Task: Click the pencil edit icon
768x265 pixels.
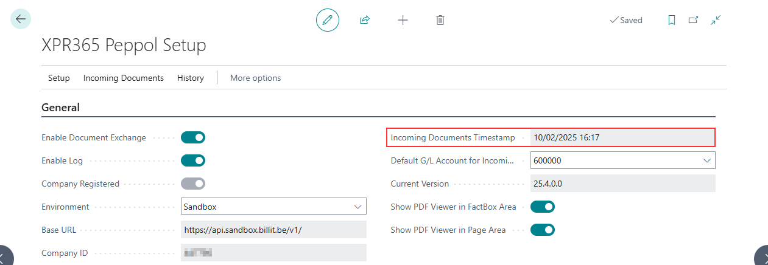Action: [x=327, y=20]
